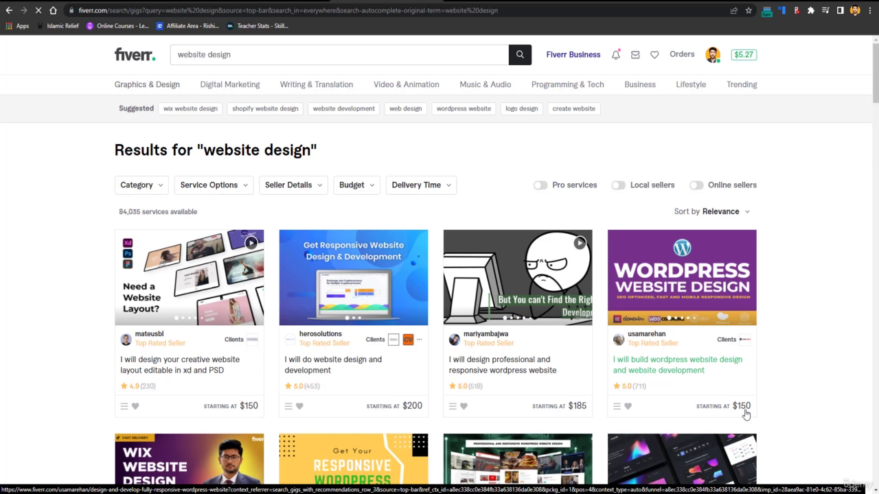
Task: Choose the 'website development' suggested tag
Action: click(344, 108)
